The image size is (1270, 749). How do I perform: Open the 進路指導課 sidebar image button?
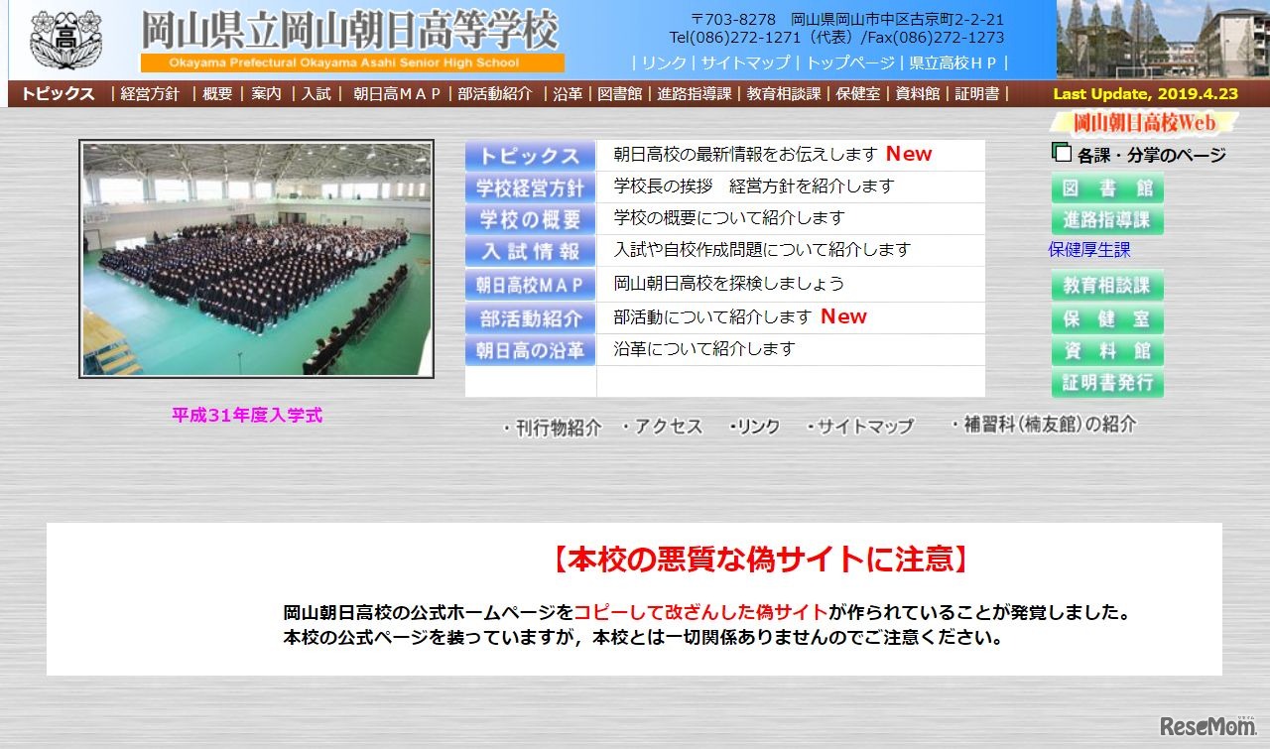click(1107, 220)
